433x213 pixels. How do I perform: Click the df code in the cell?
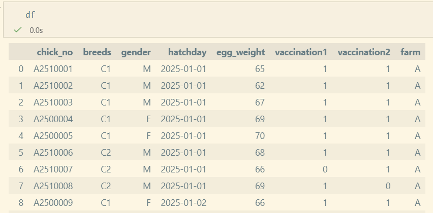click(x=30, y=15)
